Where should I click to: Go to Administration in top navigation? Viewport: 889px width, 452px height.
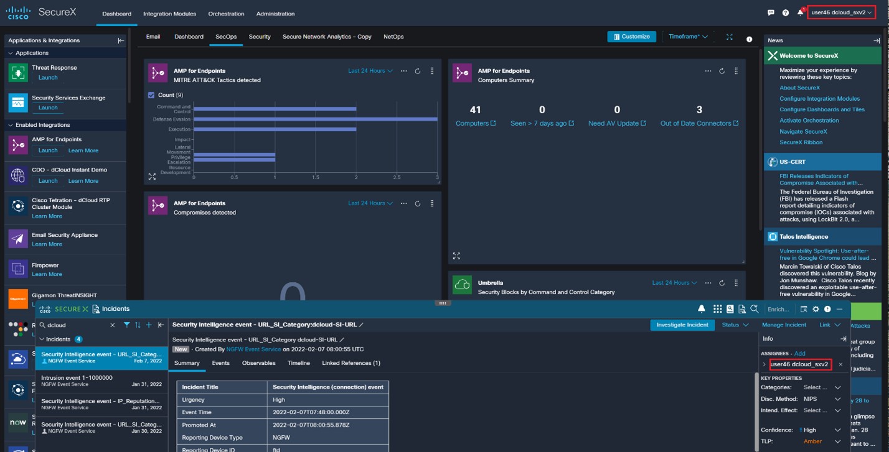275,14
